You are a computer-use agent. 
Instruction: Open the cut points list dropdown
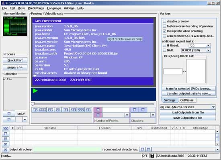coord(127,115)
